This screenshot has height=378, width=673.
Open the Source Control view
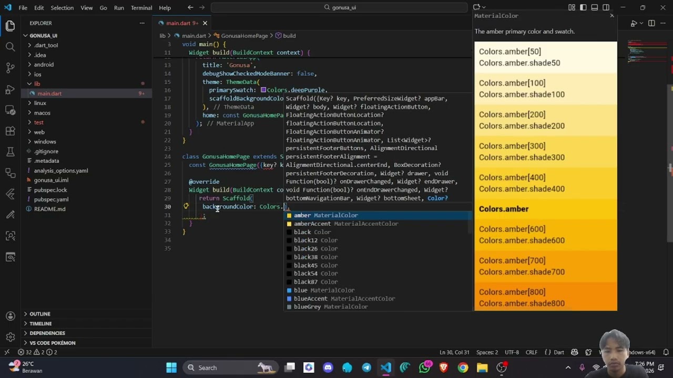10,68
